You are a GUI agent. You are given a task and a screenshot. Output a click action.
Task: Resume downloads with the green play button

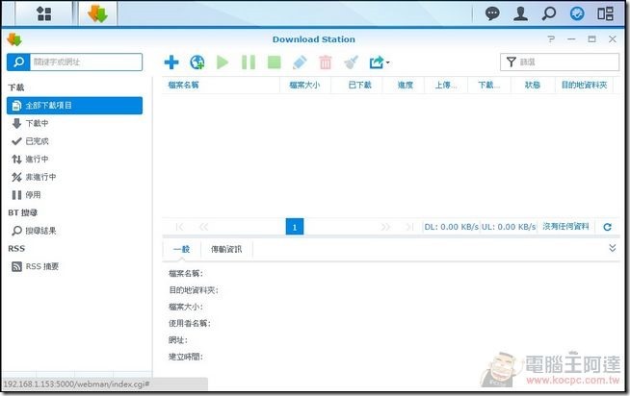click(x=223, y=62)
